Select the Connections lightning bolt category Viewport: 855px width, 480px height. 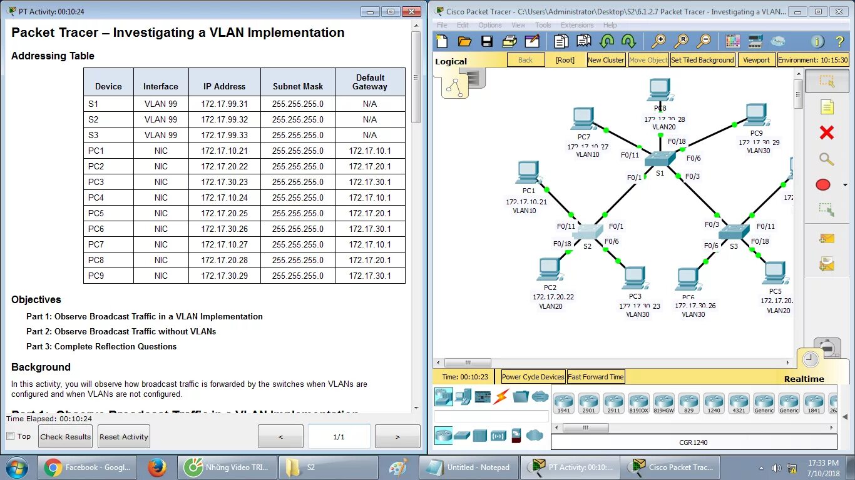501,396
